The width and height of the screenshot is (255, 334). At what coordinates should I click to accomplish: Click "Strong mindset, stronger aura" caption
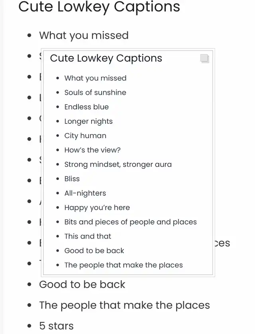pos(118,164)
